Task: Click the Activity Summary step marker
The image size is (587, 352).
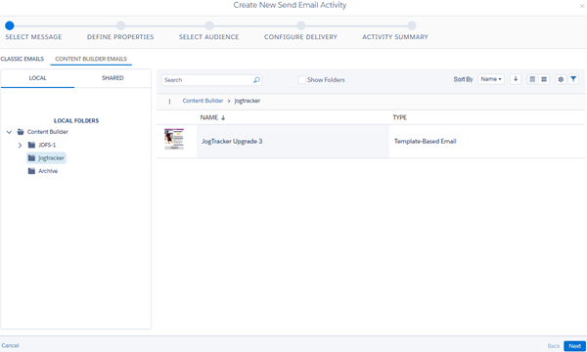Action: (x=412, y=25)
